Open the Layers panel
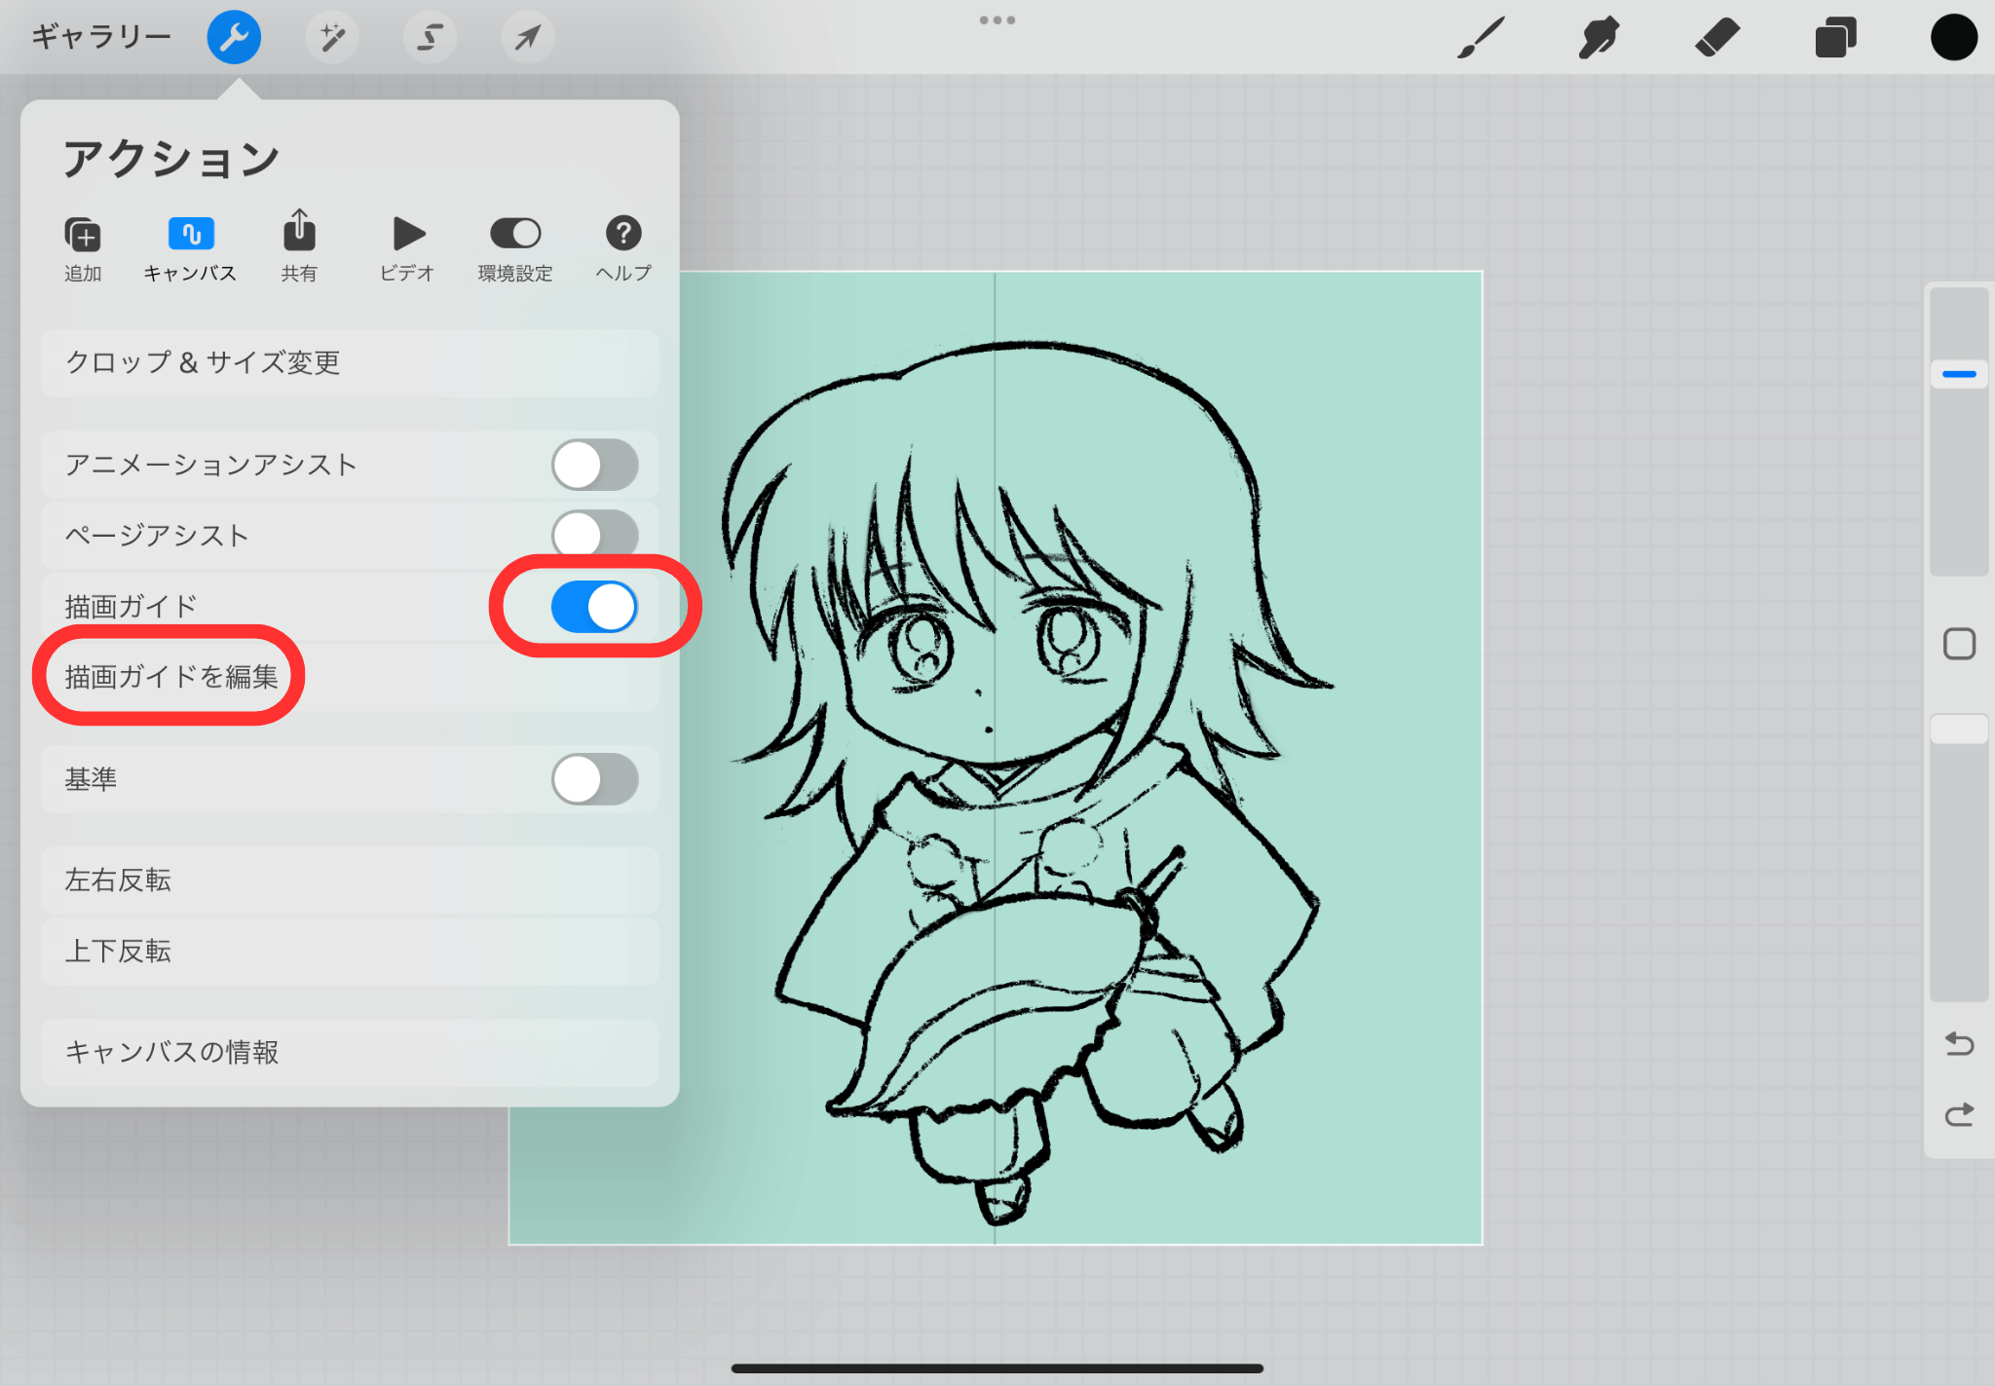 (x=1835, y=38)
